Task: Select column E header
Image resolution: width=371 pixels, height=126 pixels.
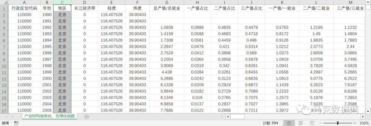Action: 111,2
